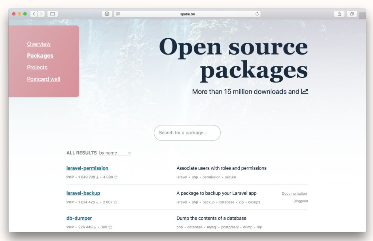Open Blogpost link for laravel-backup
This screenshot has height=241, width=373.
pos(301,201)
